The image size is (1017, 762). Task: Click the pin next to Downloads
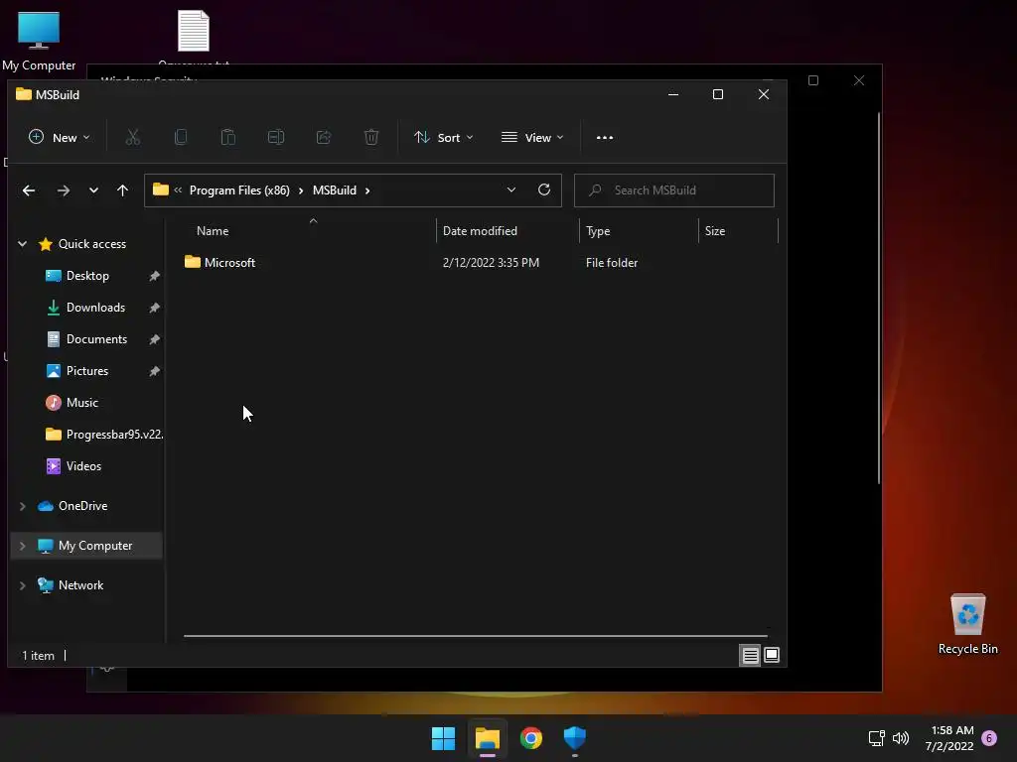click(x=154, y=308)
